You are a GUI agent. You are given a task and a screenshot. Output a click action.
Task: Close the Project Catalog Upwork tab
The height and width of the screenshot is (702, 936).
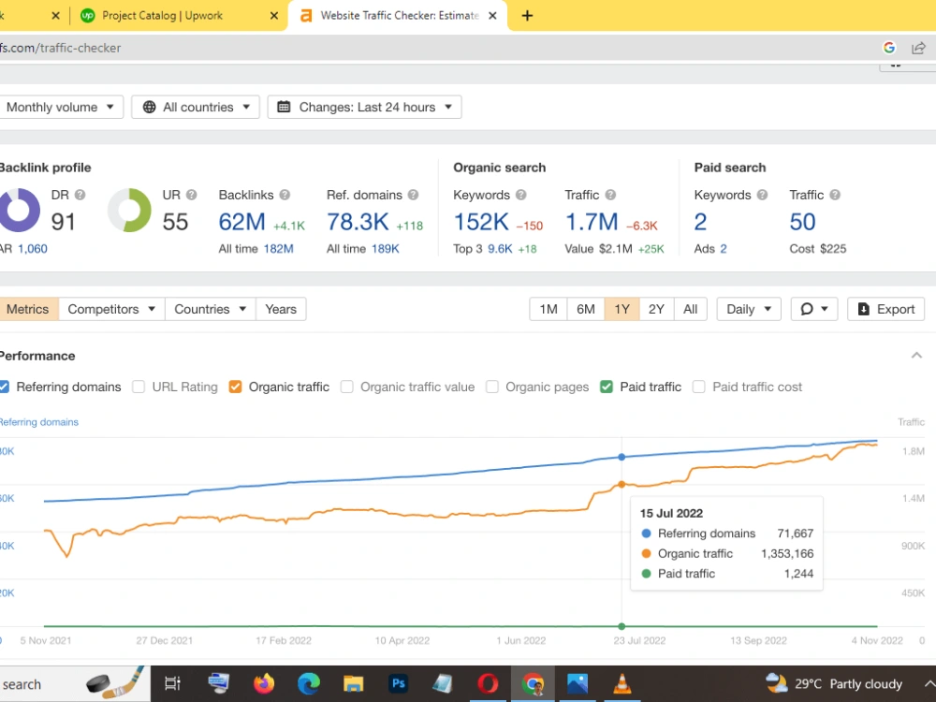pyautogui.click(x=274, y=16)
